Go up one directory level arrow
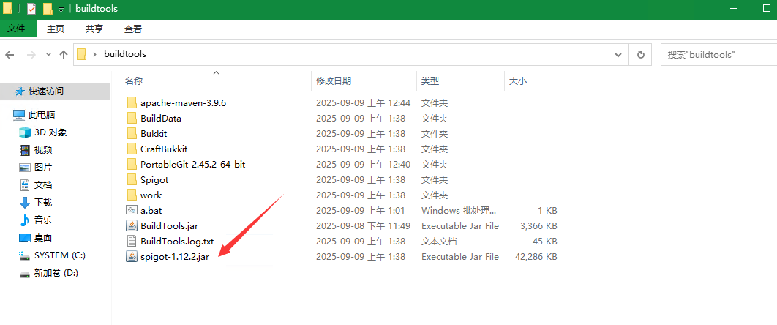This screenshot has width=777, height=325. coord(64,55)
